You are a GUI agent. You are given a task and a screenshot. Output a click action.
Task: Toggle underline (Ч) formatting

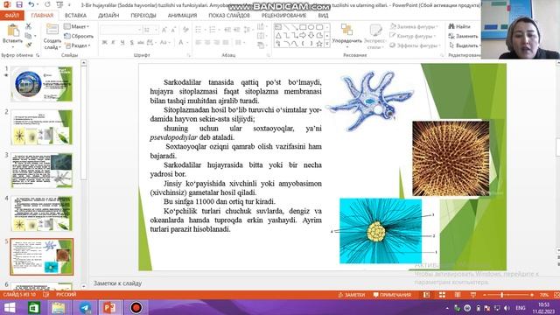[122, 43]
